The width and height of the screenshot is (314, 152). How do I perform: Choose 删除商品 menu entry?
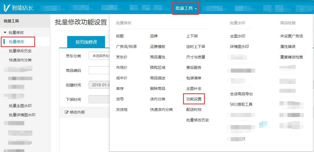pyautogui.click(x=158, y=89)
